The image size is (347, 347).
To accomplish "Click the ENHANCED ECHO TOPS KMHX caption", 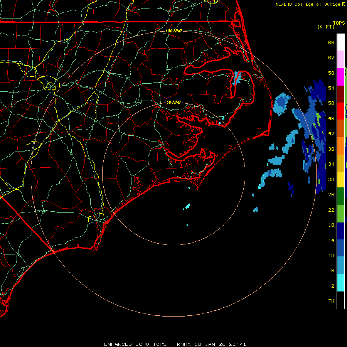I will coord(175,344).
